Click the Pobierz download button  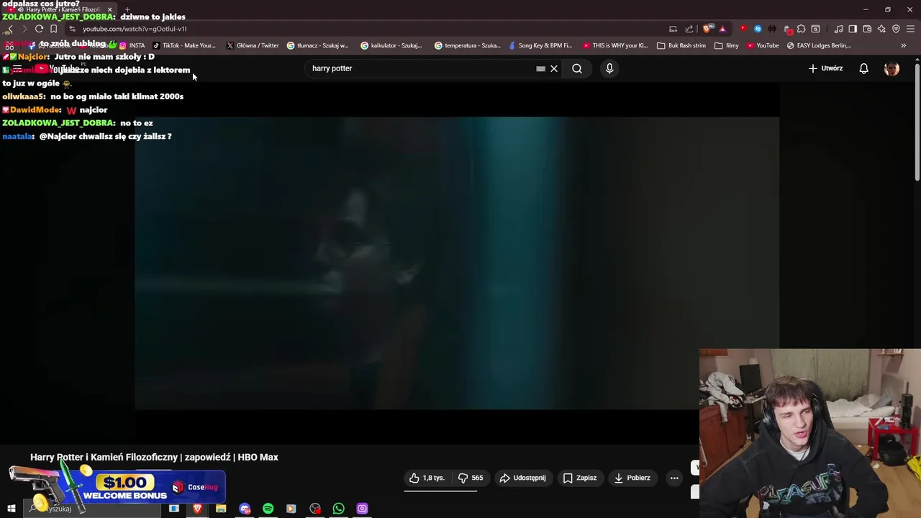tap(632, 478)
